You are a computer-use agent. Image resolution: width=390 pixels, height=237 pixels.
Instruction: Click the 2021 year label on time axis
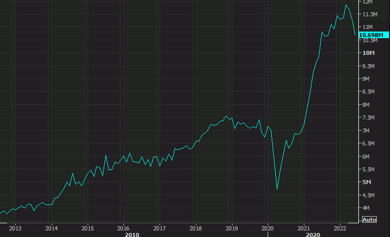304,228
